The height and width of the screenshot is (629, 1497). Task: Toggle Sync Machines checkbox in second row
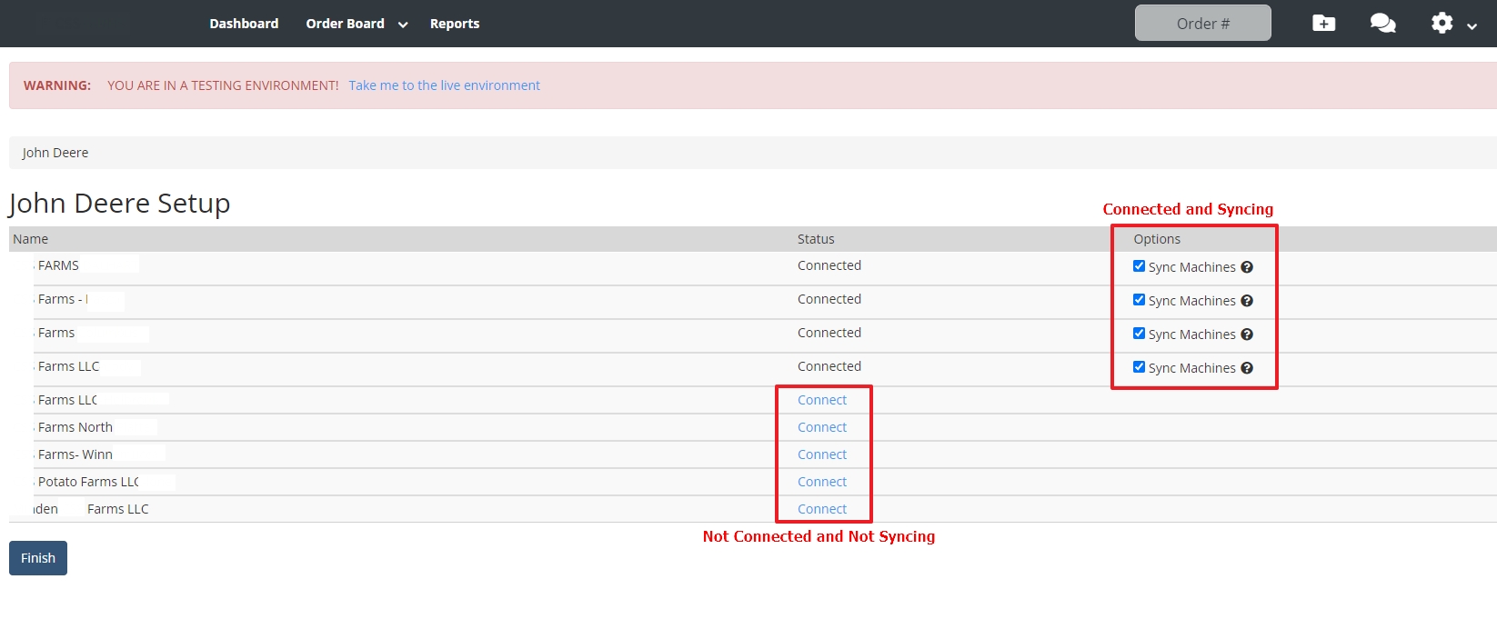pos(1139,300)
